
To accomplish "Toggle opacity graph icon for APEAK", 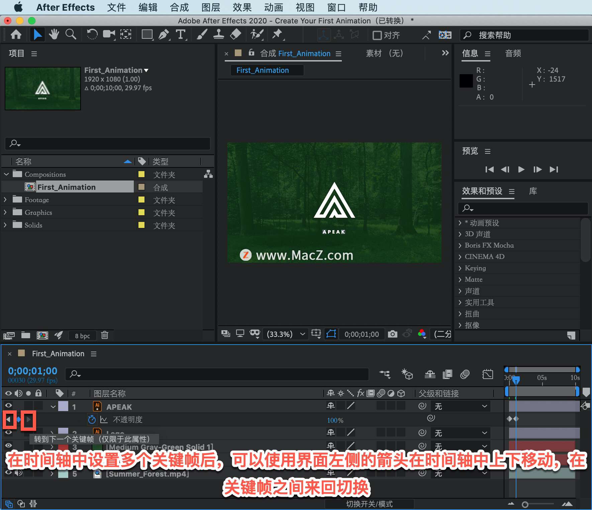I will coord(104,419).
